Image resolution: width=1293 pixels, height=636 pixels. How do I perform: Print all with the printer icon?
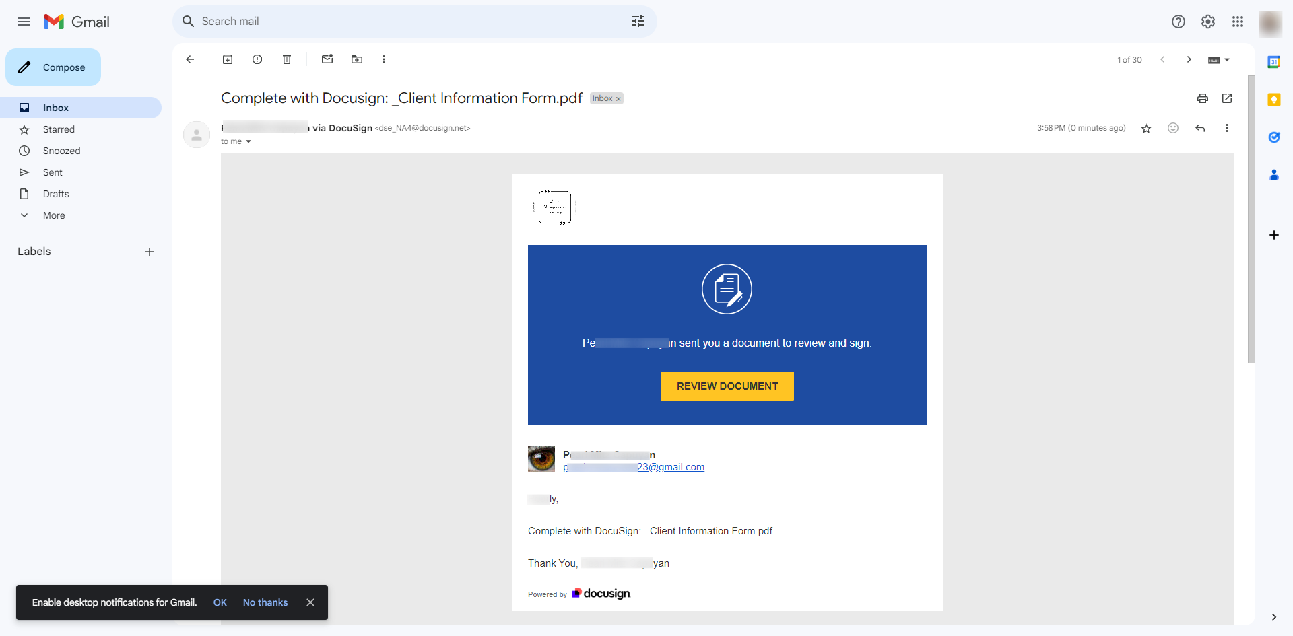point(1203,98)
